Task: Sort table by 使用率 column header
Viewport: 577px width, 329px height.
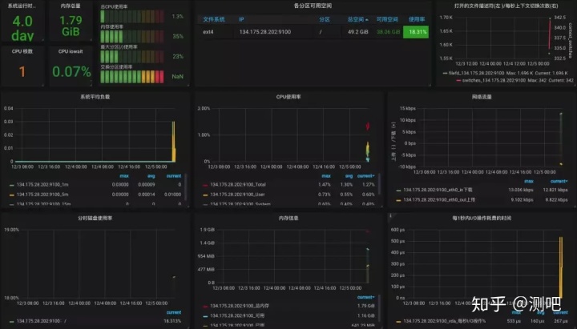Action: coord(417,19)
